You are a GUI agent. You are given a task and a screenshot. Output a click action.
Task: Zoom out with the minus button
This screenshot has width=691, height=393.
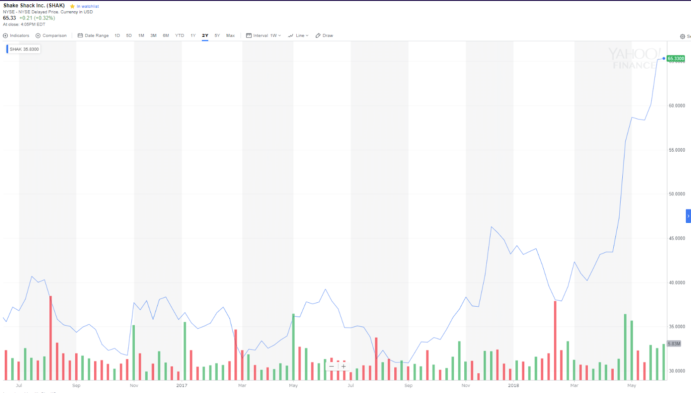pyautogui.click(x=332, y=366)
